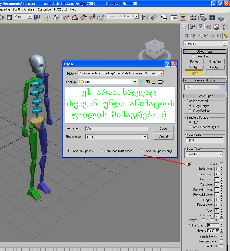Expand the Body Type Skeleton dropdown
Image resolution: width=230 pixels, height=251 pixels.
(x=221, y=154)
